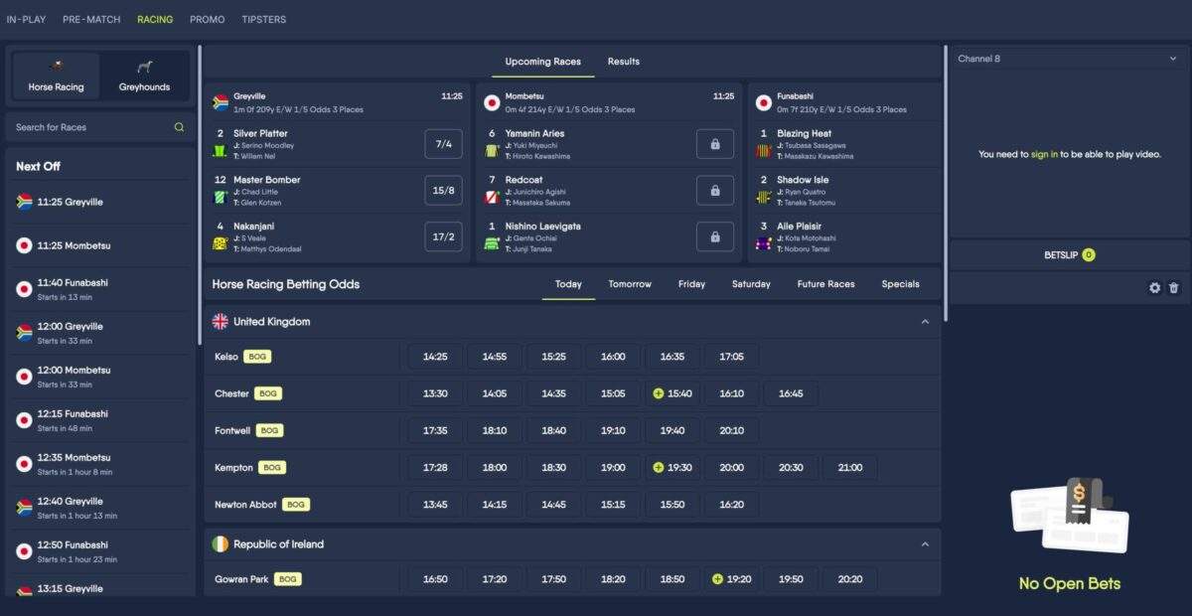Click the Shadow Isle jockey silks icon
Screen dimensions: 1192x616
[763, 197]
